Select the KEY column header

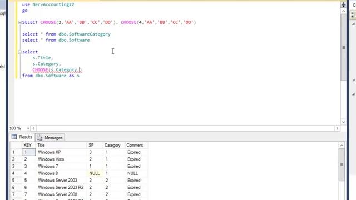28,145
